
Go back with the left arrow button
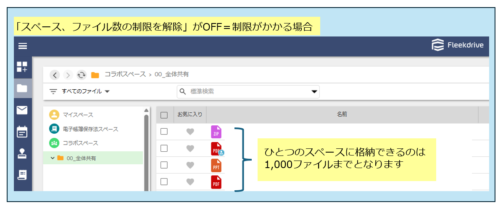tap(55, 75)
